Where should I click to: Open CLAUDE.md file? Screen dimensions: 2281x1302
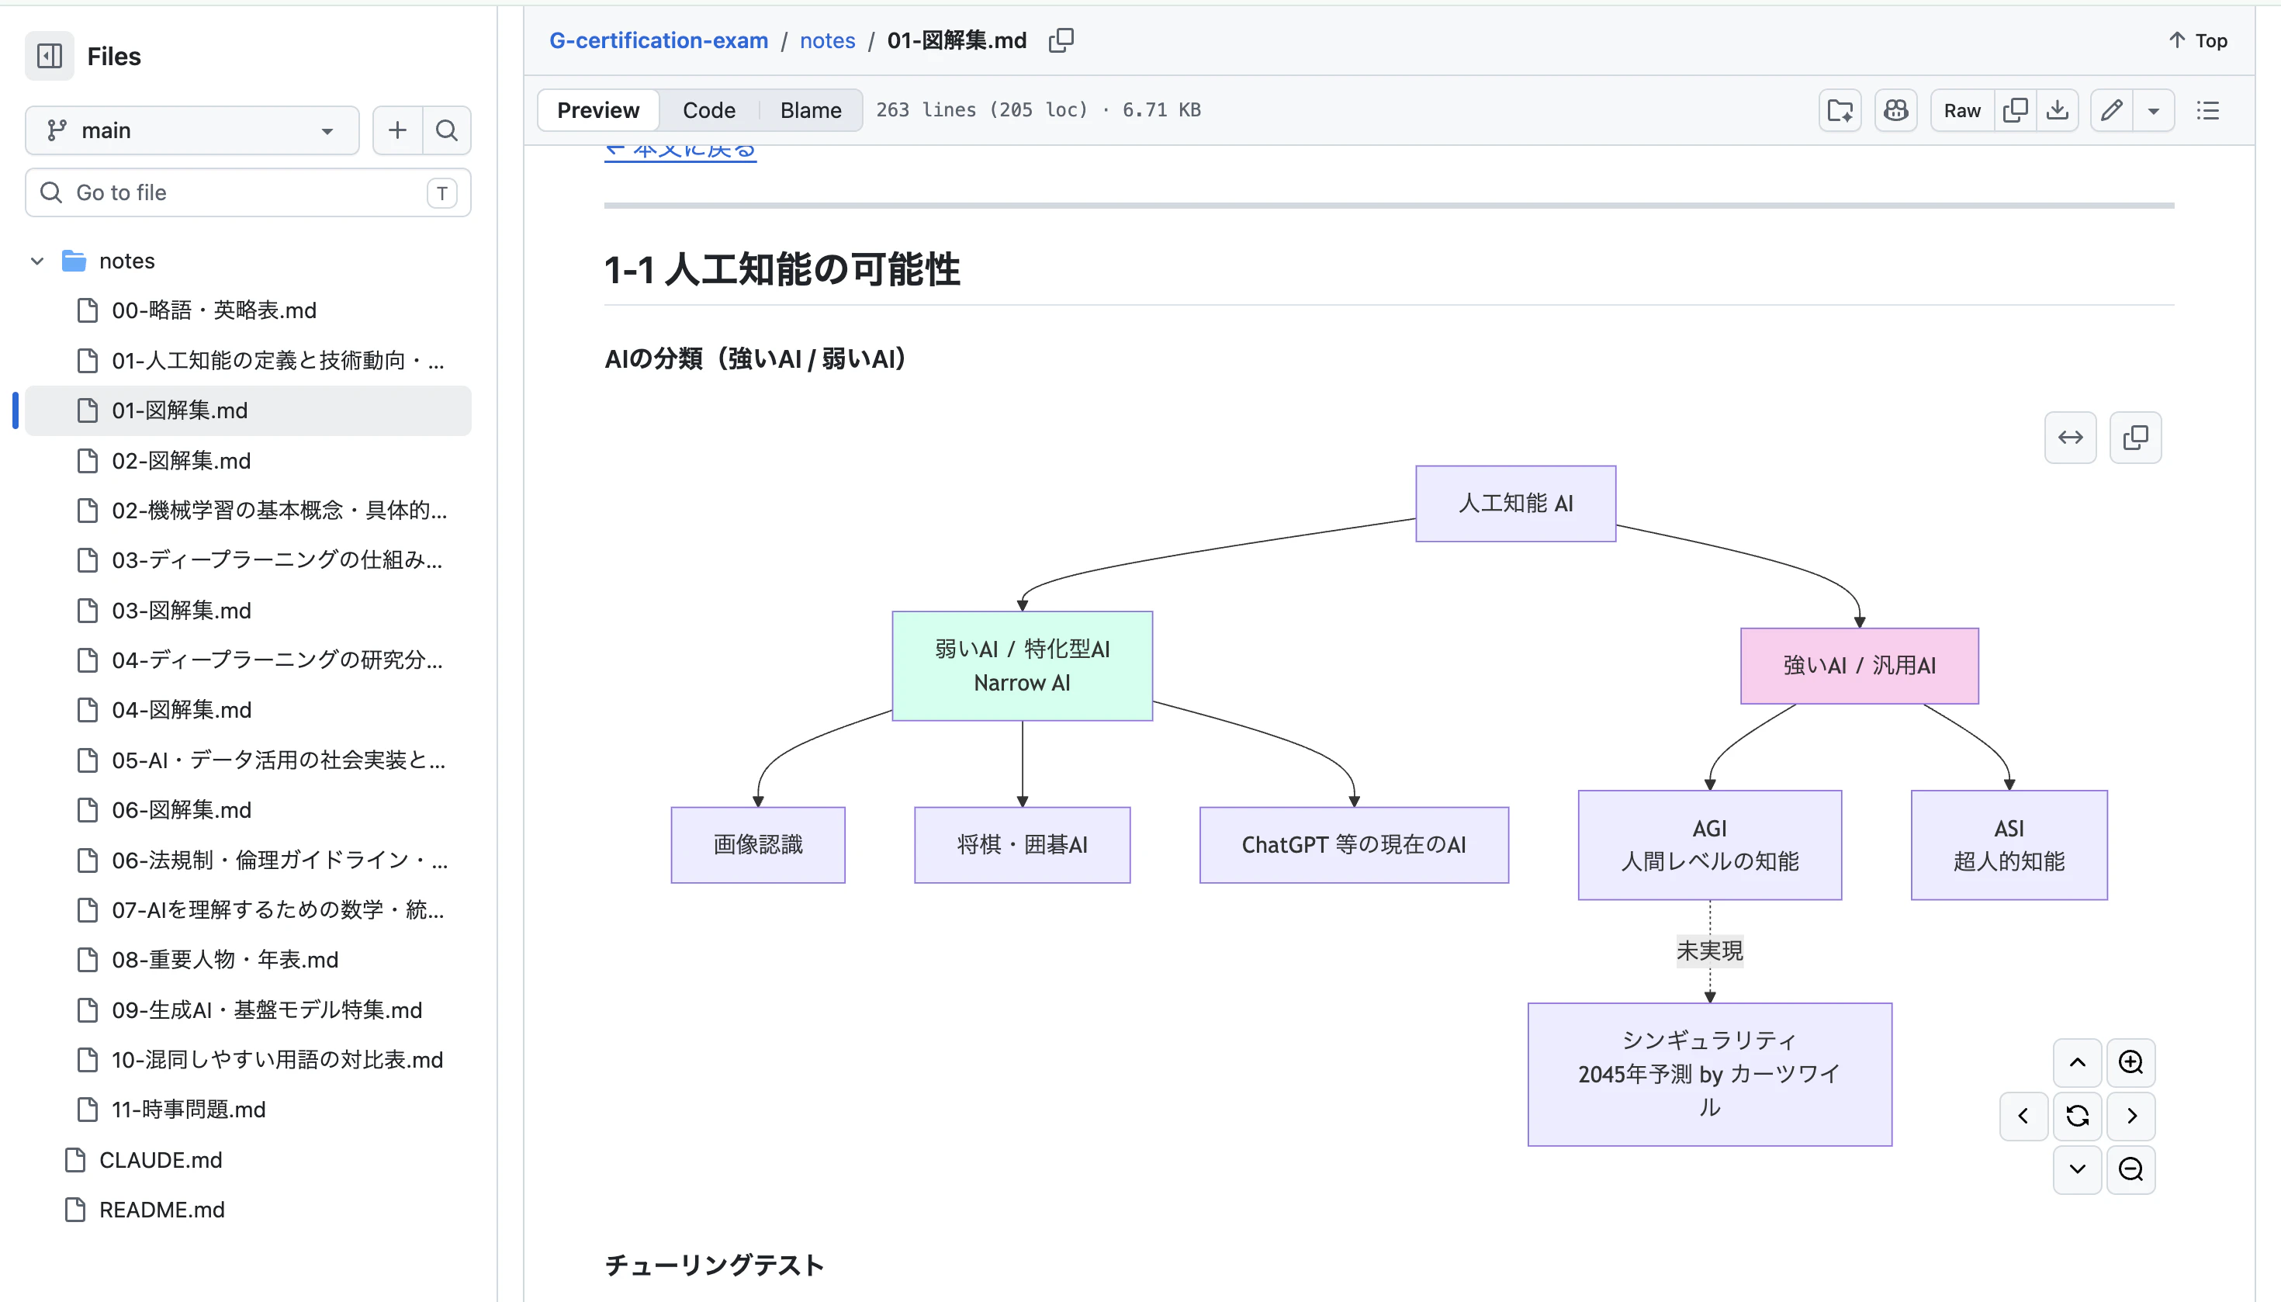[x=247, y=1160]
